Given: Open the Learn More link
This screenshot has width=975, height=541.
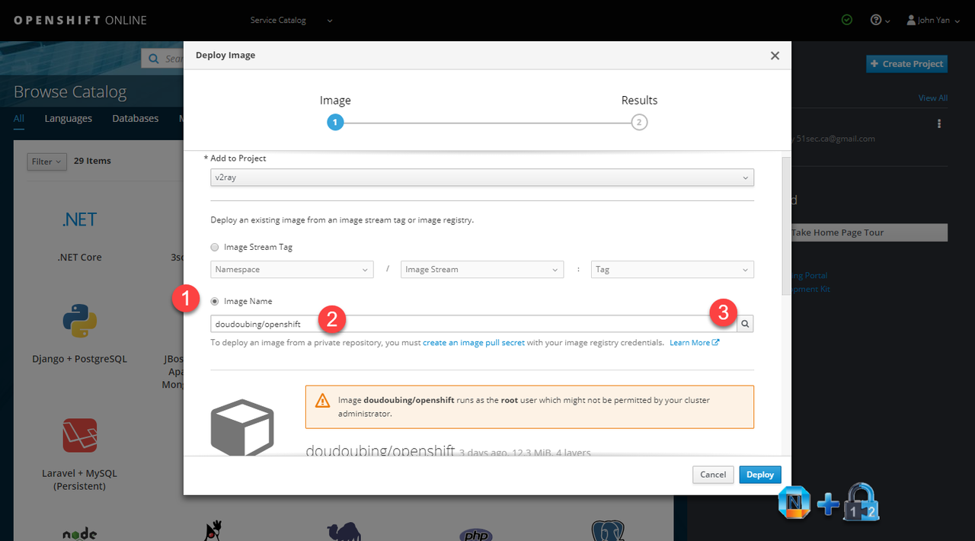Looking at the screenshot, I should pyautogui.click(x=694, y=343).
